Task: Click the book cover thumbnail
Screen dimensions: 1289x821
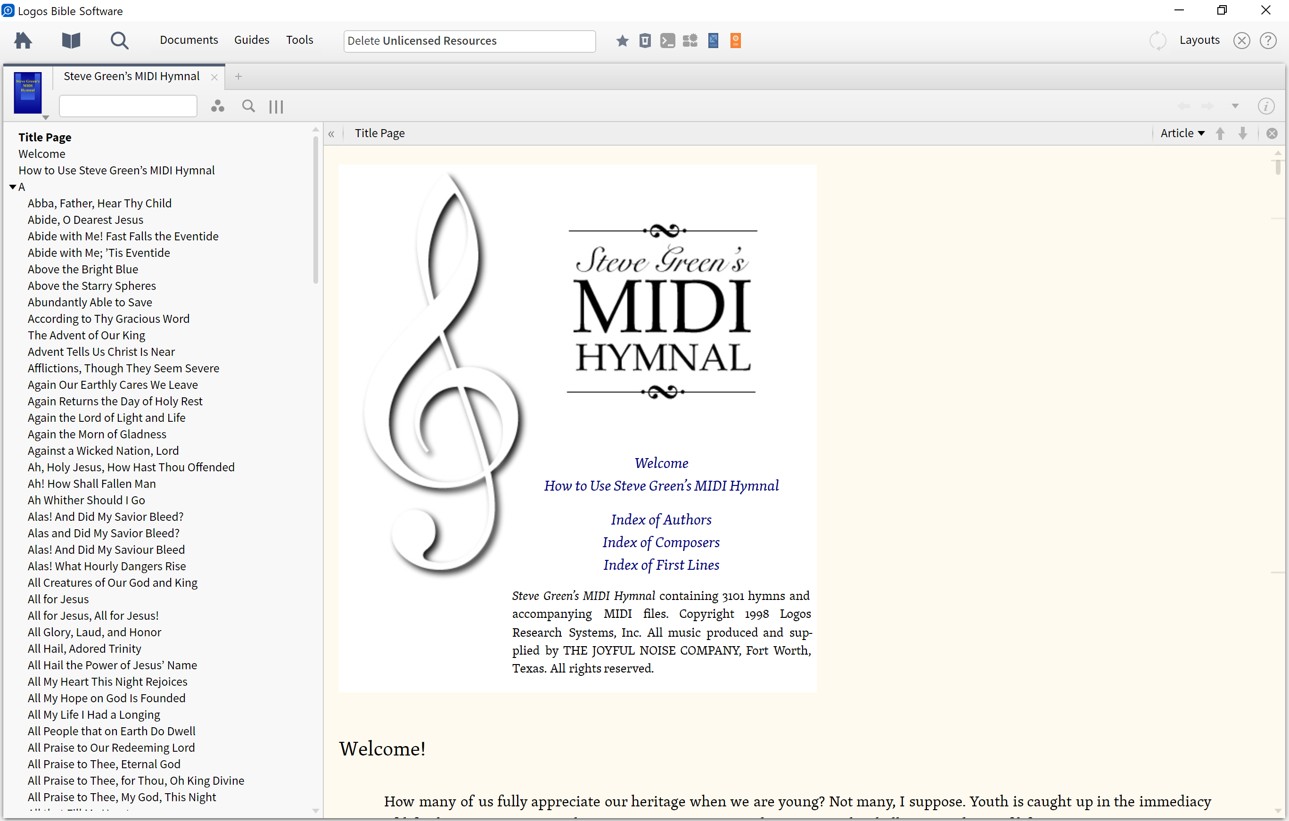Action: click(28, 92)
